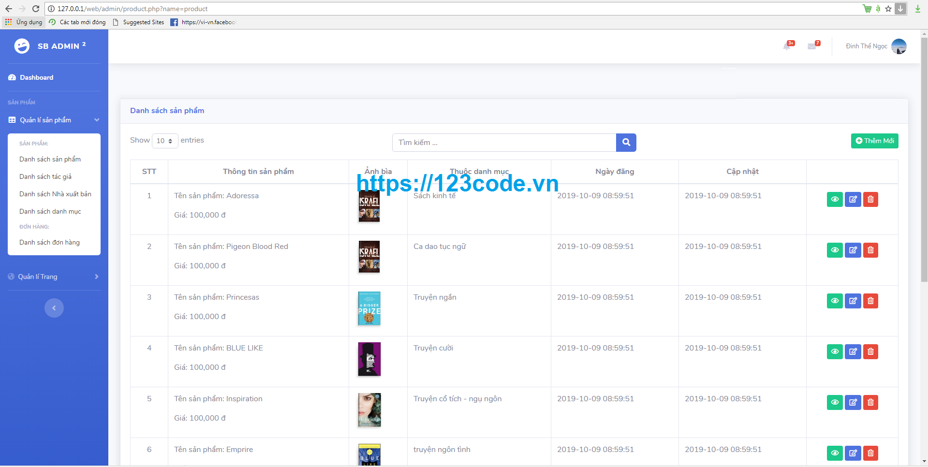Collapse the sidebar with circular arrow toggle
This screenshot has width=928, height=467.
tap(54, 307)
